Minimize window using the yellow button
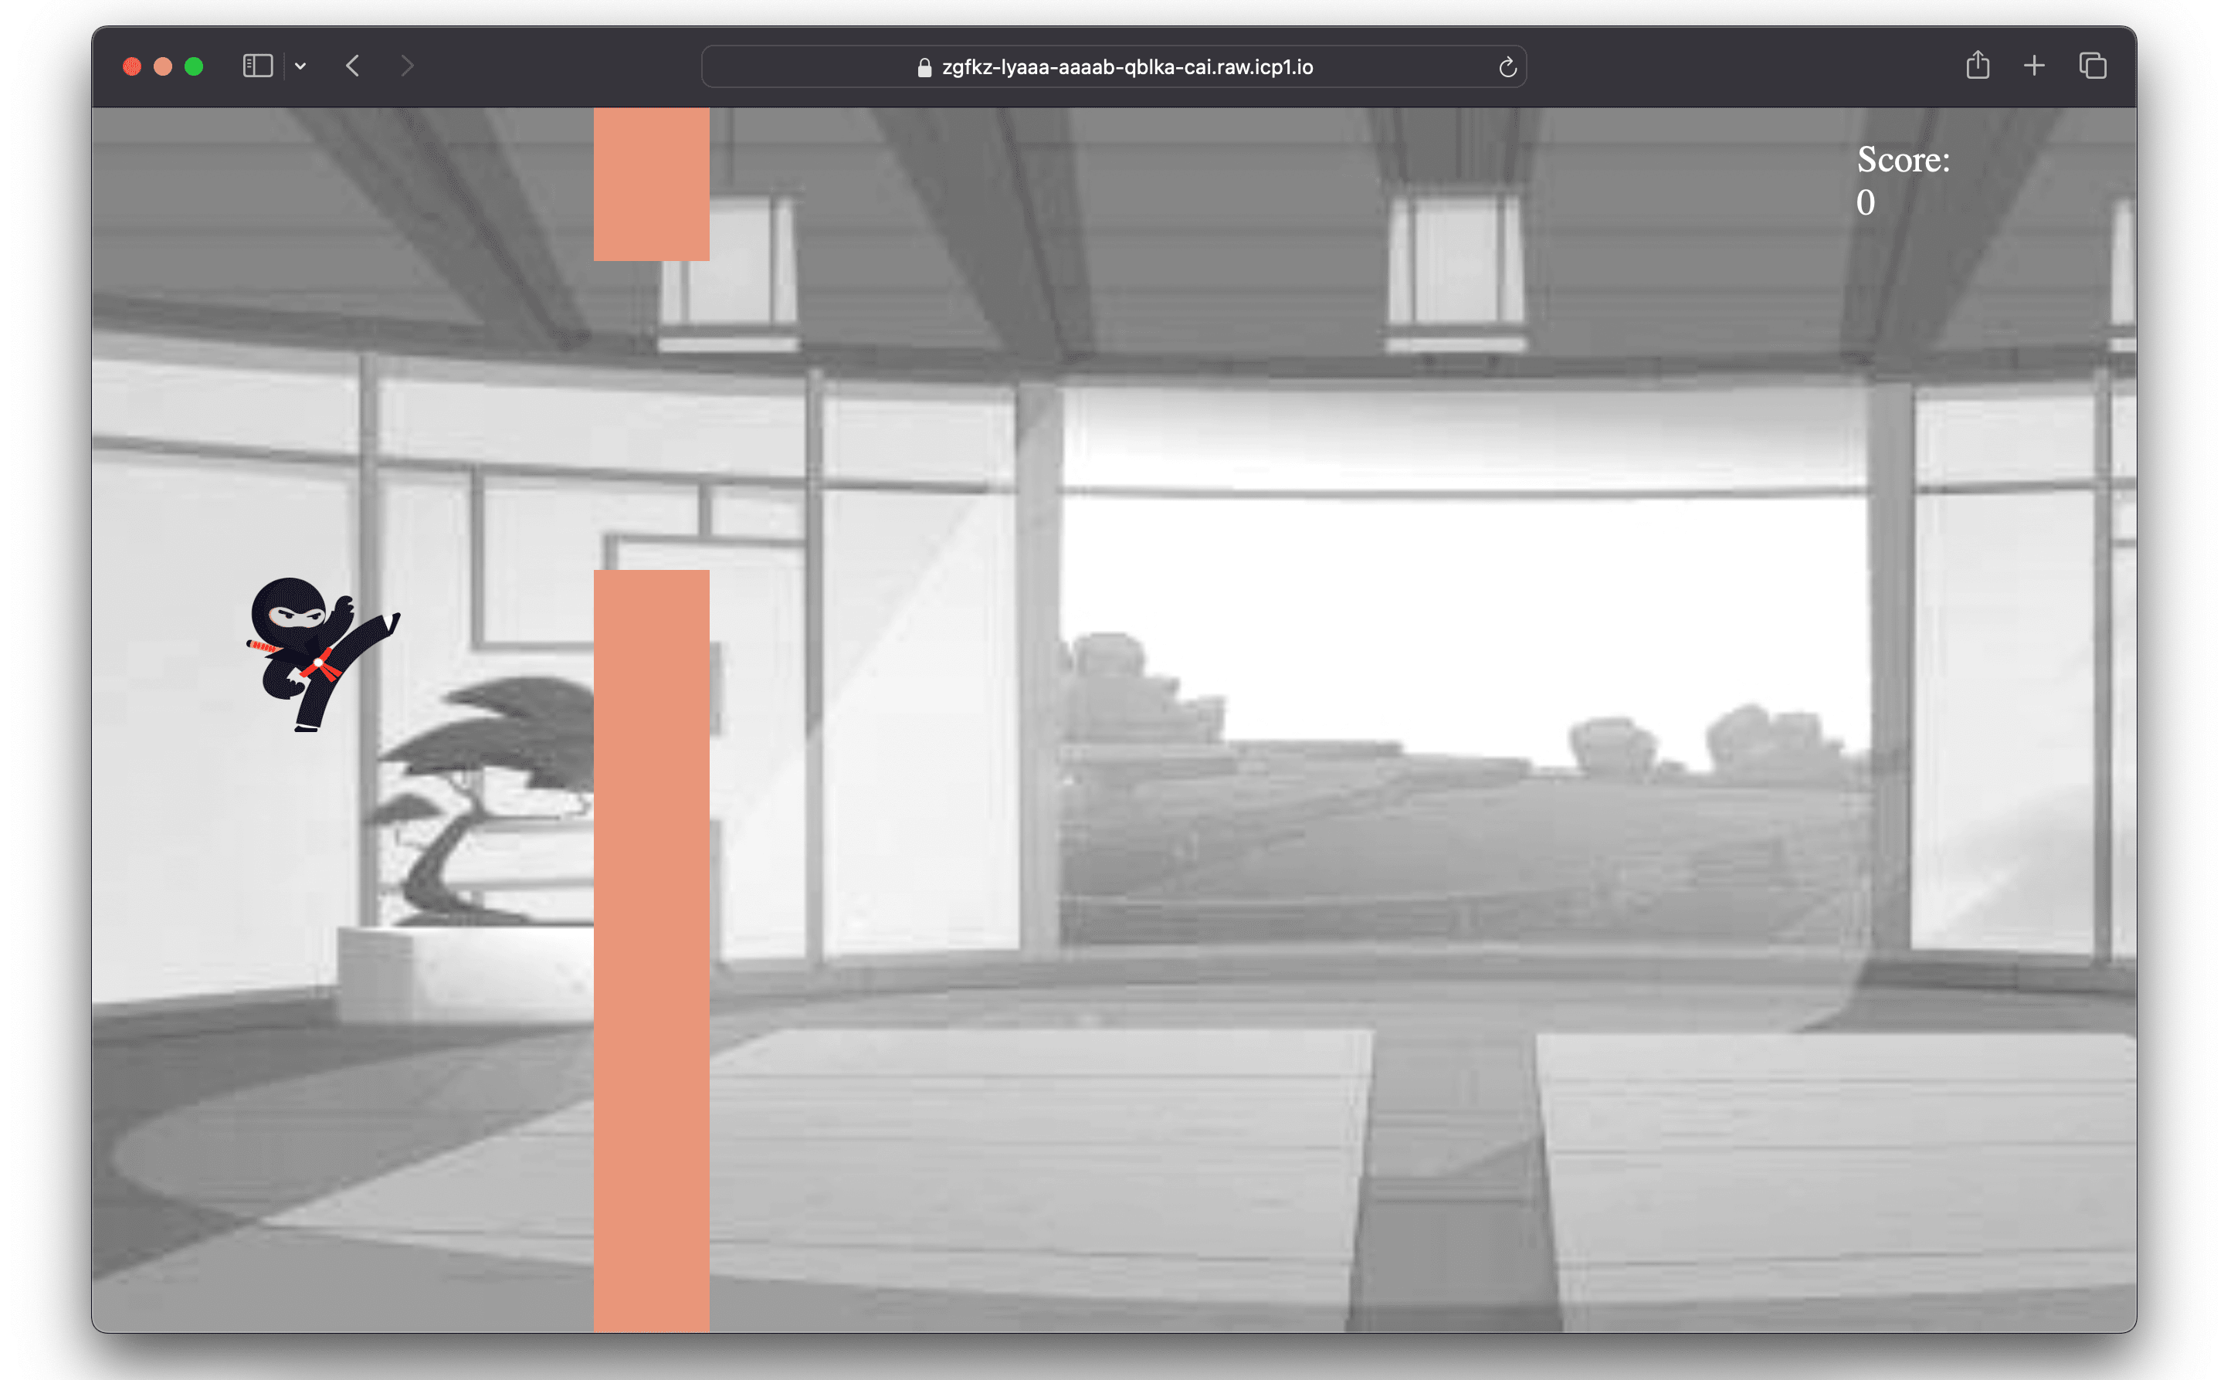 pyautogui.click(x=164, y=66)
